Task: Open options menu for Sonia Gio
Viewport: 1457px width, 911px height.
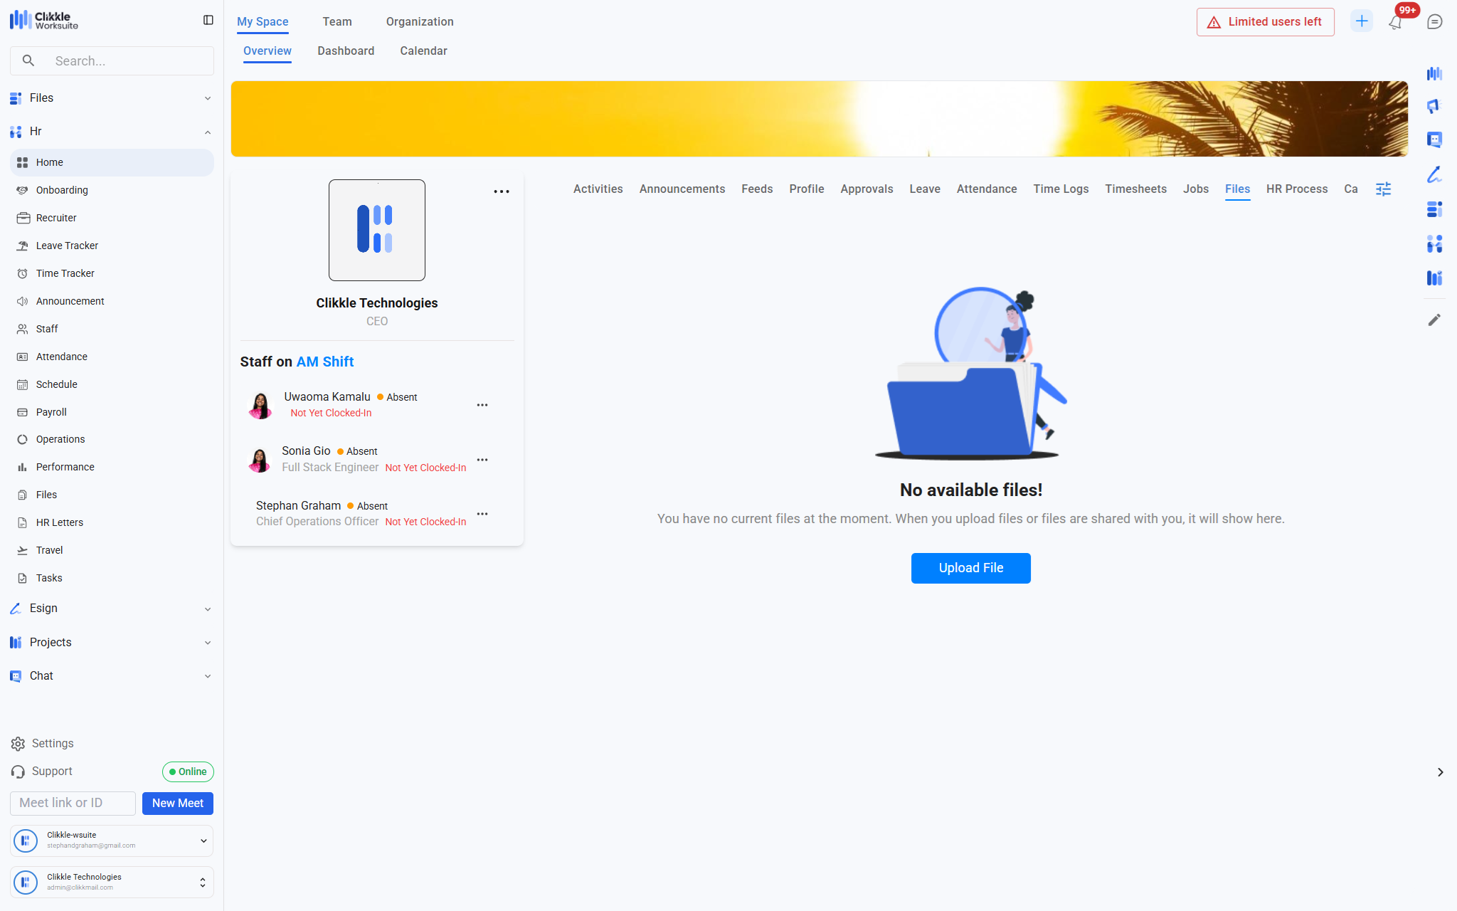Action: [482, 460]
